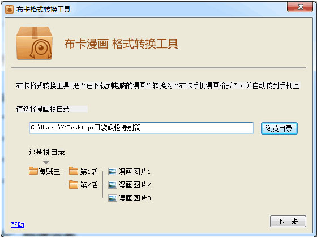Image resolution: width=317 pixels, height=238 pixels.
Task: Click the 第2话 folder icon
Action: 74,184
